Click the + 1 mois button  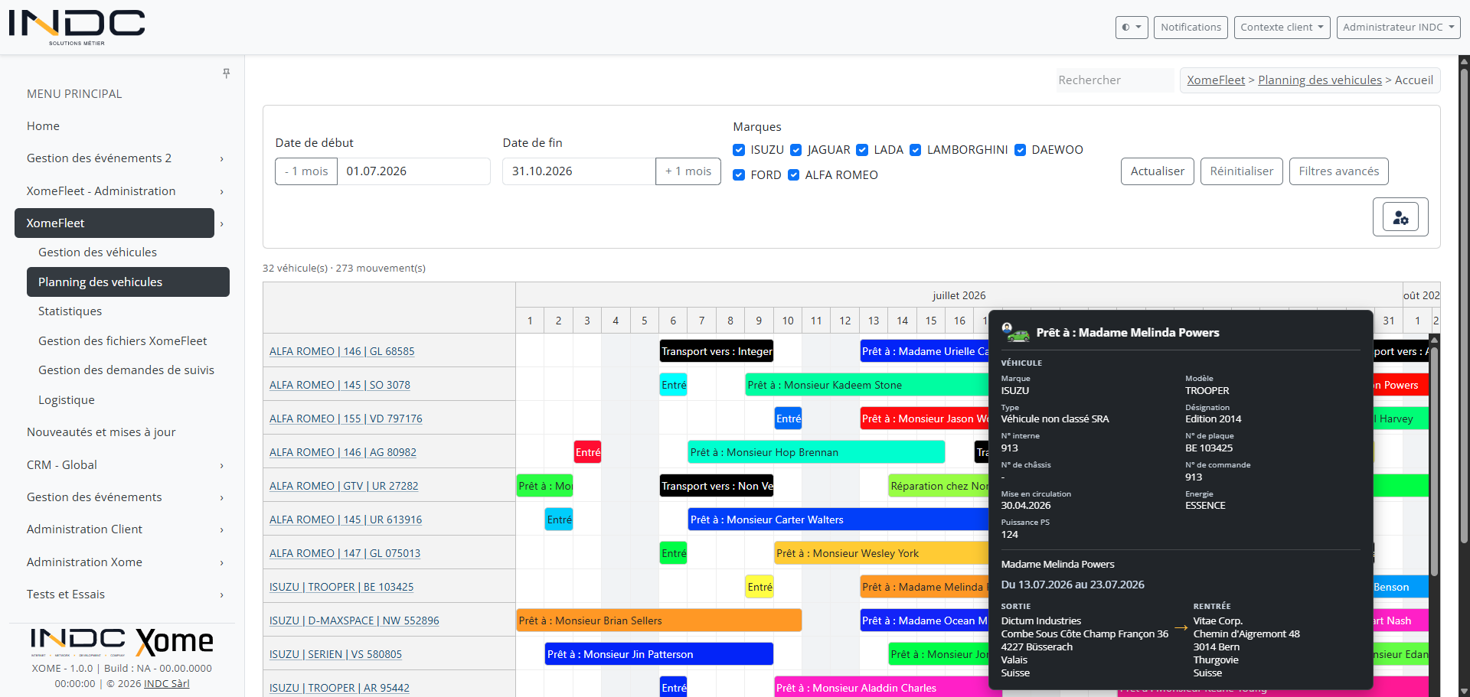(688, 171)
